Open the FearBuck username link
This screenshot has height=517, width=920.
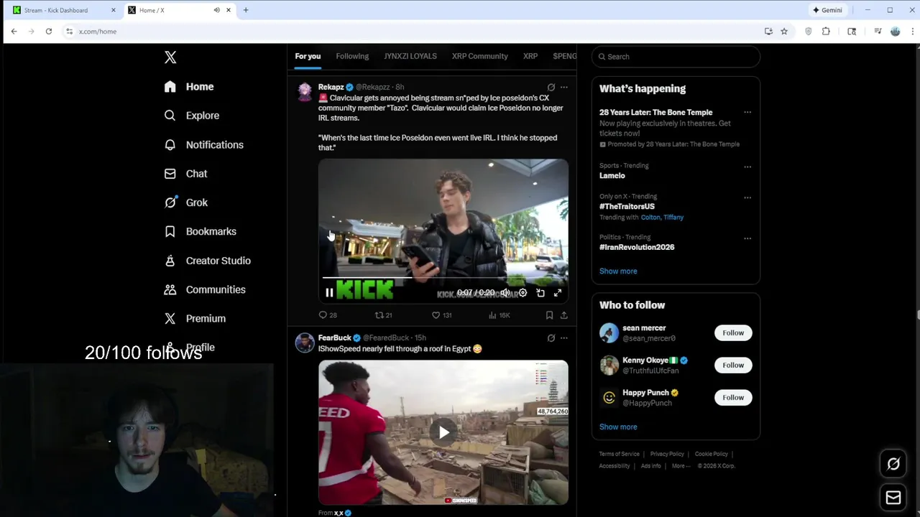335,338
